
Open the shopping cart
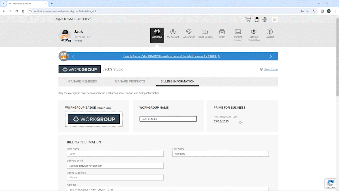[248, 20]
